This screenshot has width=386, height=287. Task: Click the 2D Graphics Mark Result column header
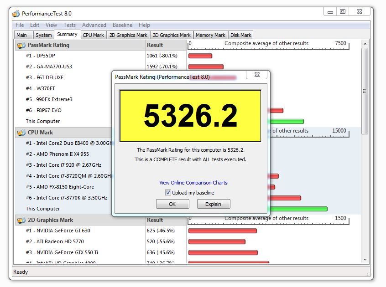click(x=166, y=220)
